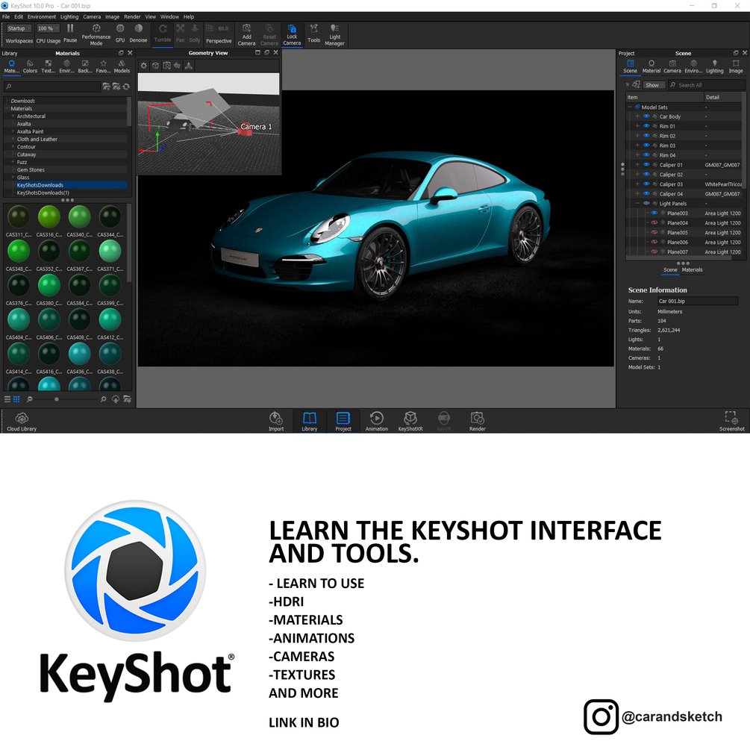Image resolution: width=750 pixels, height=750 pixels.
Task: Open the Lighting menu
Action: 69,16
